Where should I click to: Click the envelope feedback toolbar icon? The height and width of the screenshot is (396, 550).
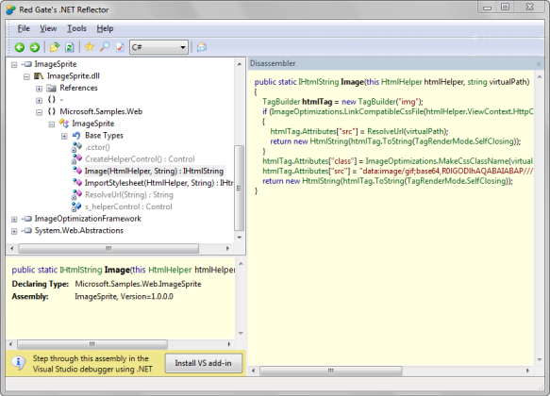coord(202,47)
